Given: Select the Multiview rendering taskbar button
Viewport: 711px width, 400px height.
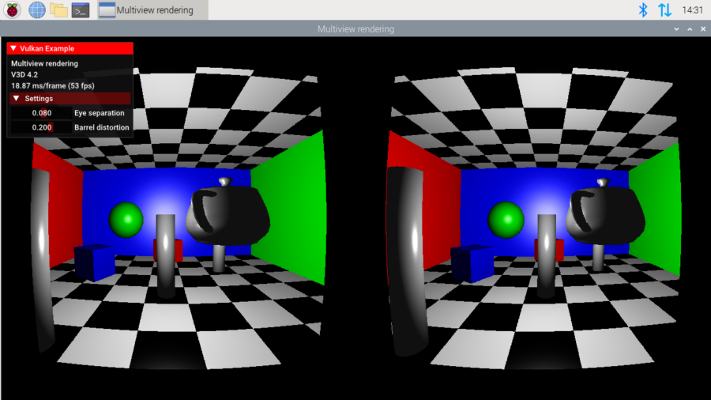Looking at the screenshot, I should coord(152,10).
